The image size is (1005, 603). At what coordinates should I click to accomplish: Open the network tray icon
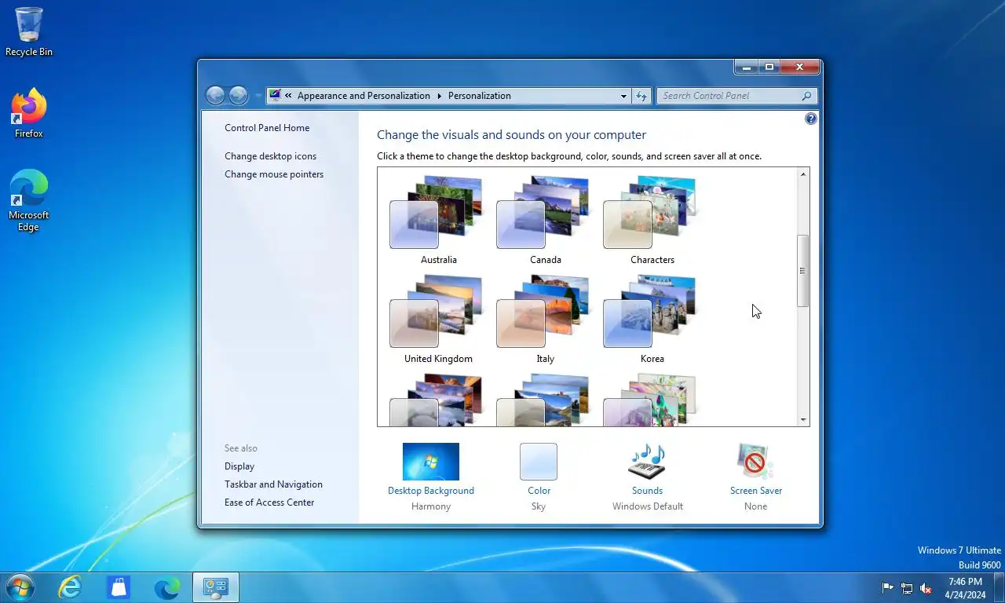pos(907,588)
